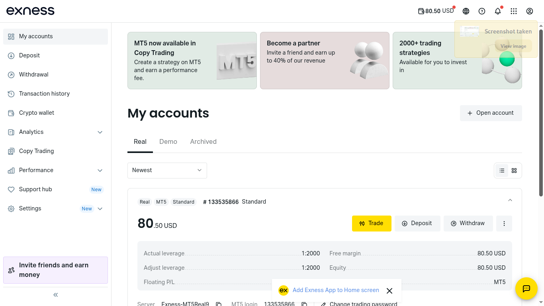
Task: Open live chat bubble button
Action: point(526,288)
